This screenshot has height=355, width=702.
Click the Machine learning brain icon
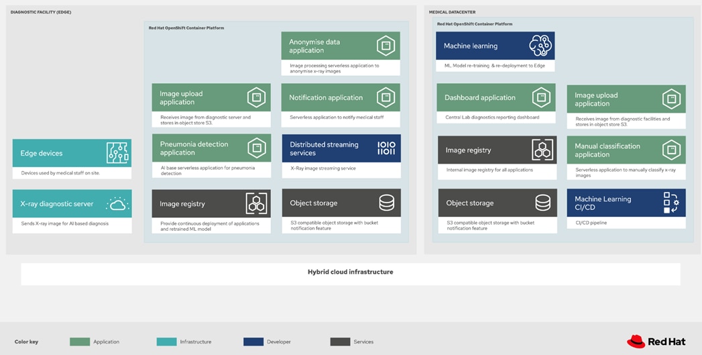[540, 46]
